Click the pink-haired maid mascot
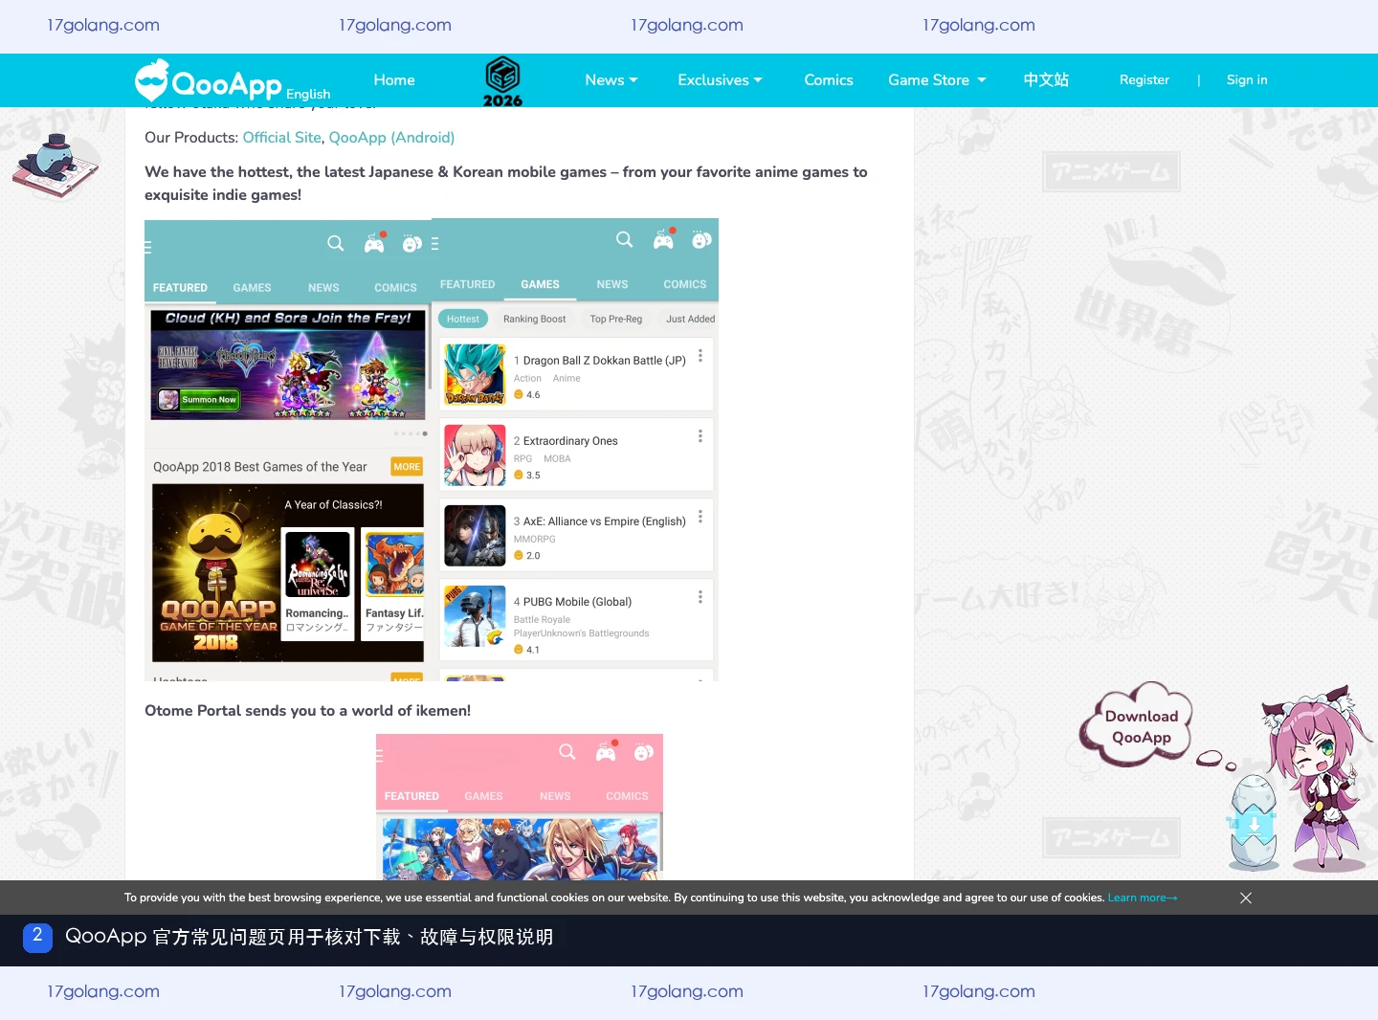This screenshot has width=1378, height=1020. click(1318, 777)
